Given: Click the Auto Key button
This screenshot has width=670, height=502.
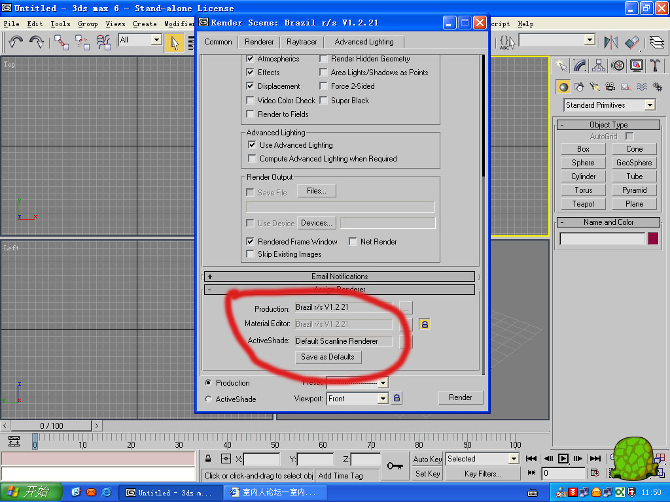Looking at the screenshot, I should pos(427,459).
